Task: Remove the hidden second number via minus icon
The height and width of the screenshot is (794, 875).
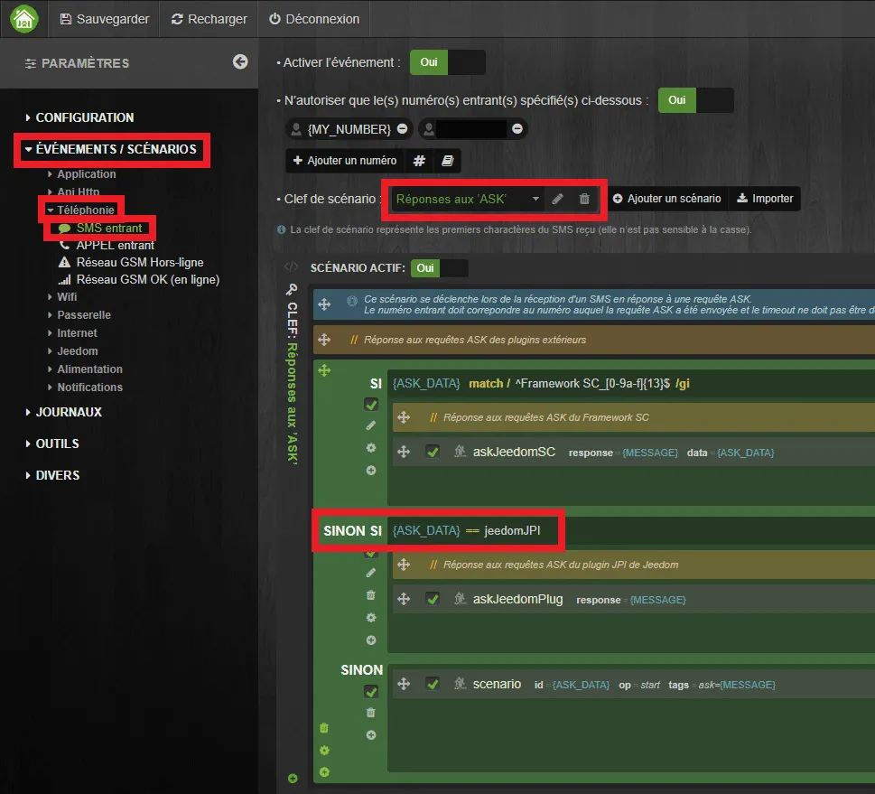Action: coord(517,129)
